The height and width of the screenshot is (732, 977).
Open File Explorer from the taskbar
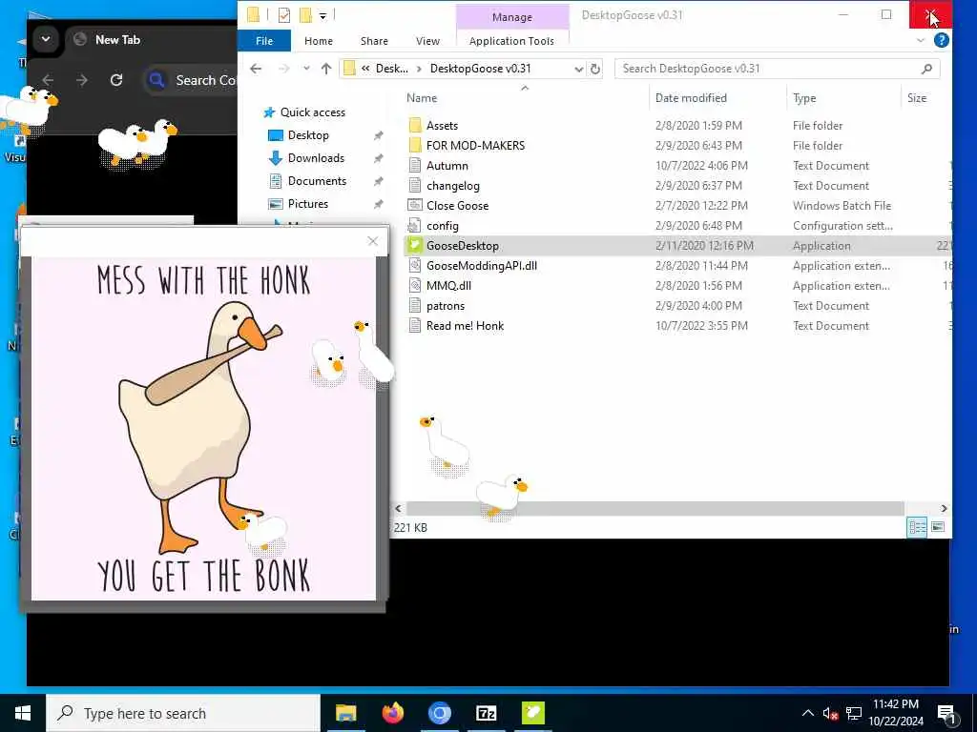click(x=345, y=713)
